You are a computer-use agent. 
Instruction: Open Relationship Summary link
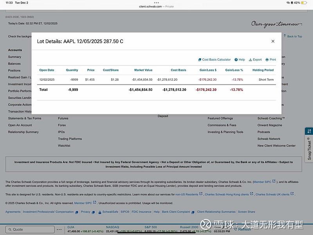pos(23,132)
